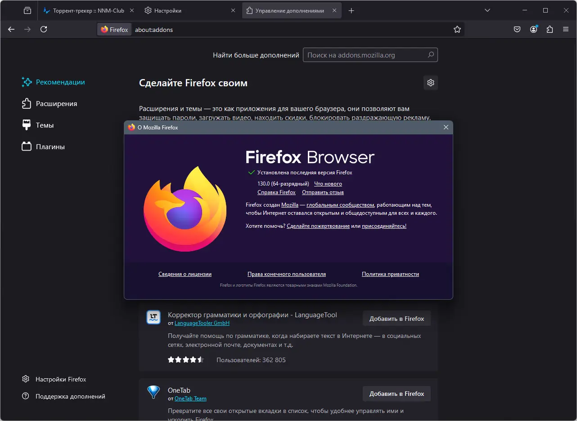This screenshot has height=421, width=577.
Task: Click the forward navigation arrow
Action: (x=27, y=29)
